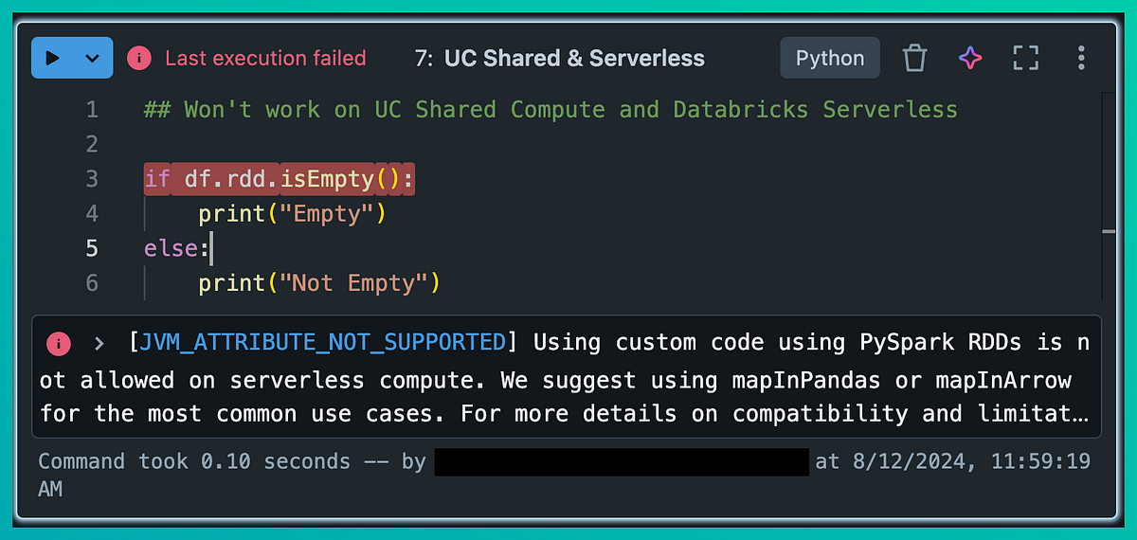
Task: Open the Python language selector
Action: click(x=830, y=58)
